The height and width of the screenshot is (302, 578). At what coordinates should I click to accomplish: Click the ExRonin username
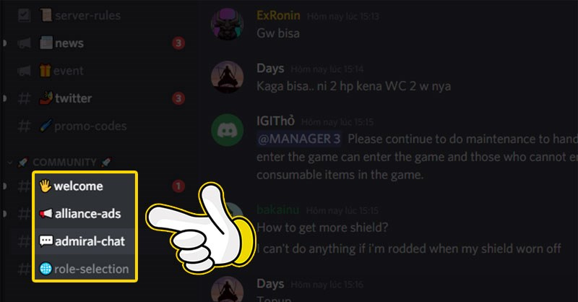coord(278,15)
